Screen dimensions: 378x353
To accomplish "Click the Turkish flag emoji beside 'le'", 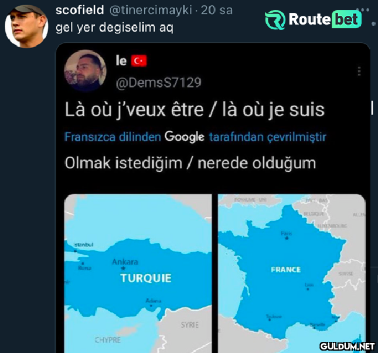I will point(139,61).
